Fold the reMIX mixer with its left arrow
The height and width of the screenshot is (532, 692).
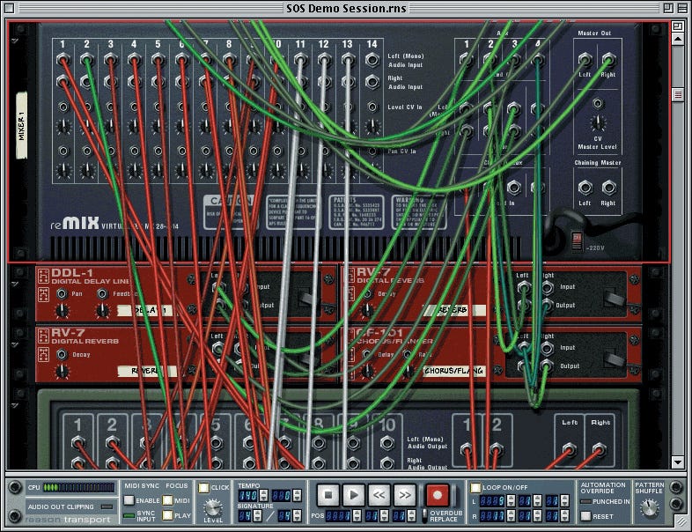click(15, 41)
